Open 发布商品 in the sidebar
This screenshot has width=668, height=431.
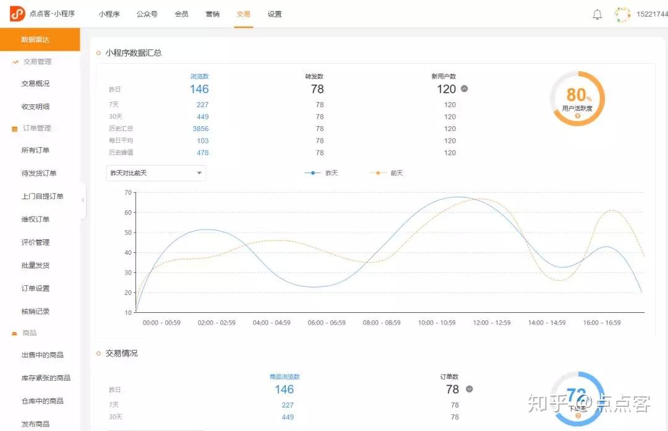(x=35, y=424)
